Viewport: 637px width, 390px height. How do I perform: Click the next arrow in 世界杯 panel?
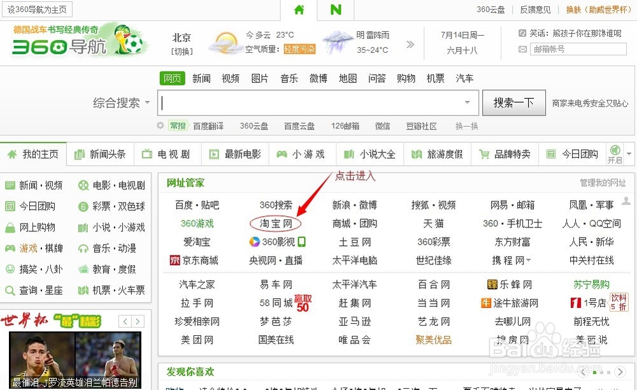(138, 321)
